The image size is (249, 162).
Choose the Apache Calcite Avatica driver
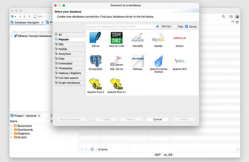click(158, 61)
